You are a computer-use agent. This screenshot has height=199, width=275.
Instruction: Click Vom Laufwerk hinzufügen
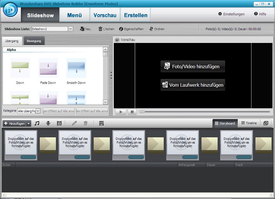192,85
